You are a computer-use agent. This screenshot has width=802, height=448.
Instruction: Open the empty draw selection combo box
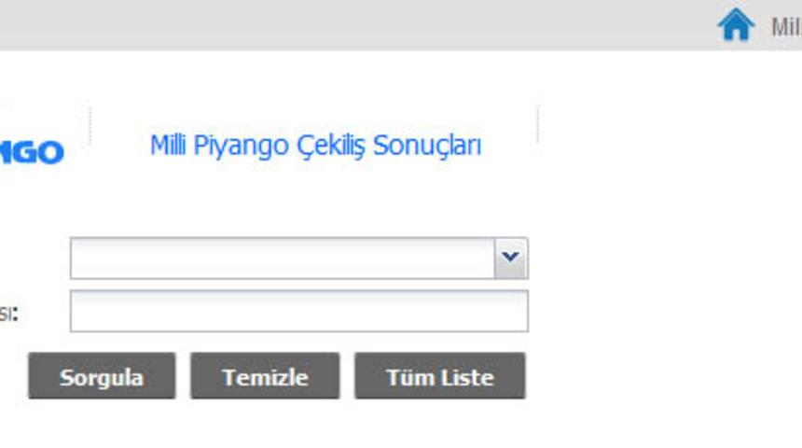pyautogui.click(x=299, y=258)
